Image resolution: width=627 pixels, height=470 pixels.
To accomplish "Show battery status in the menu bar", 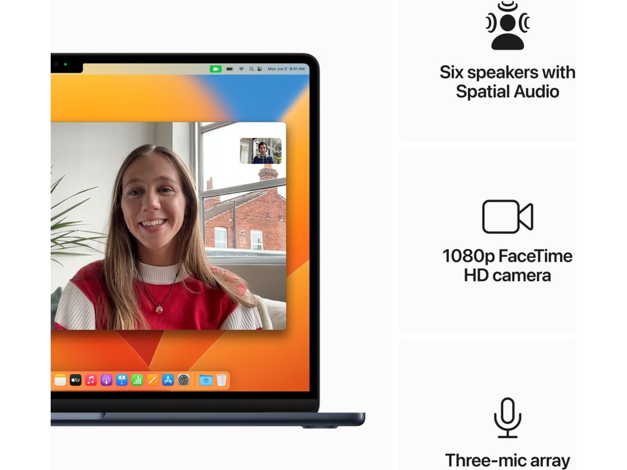I will [229, 69].
